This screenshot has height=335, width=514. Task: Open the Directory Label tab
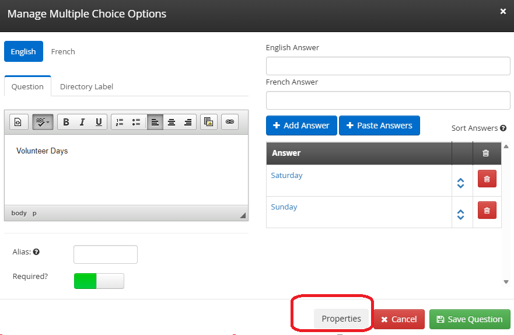[86, 86]
